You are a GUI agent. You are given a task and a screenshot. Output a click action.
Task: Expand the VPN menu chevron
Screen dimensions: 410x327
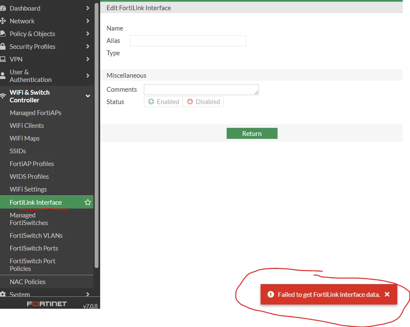tap(88, 59)
